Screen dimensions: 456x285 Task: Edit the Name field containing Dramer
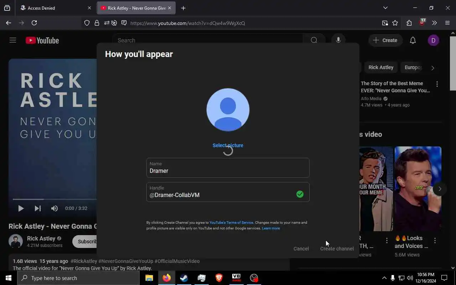[x=228, y=168]
